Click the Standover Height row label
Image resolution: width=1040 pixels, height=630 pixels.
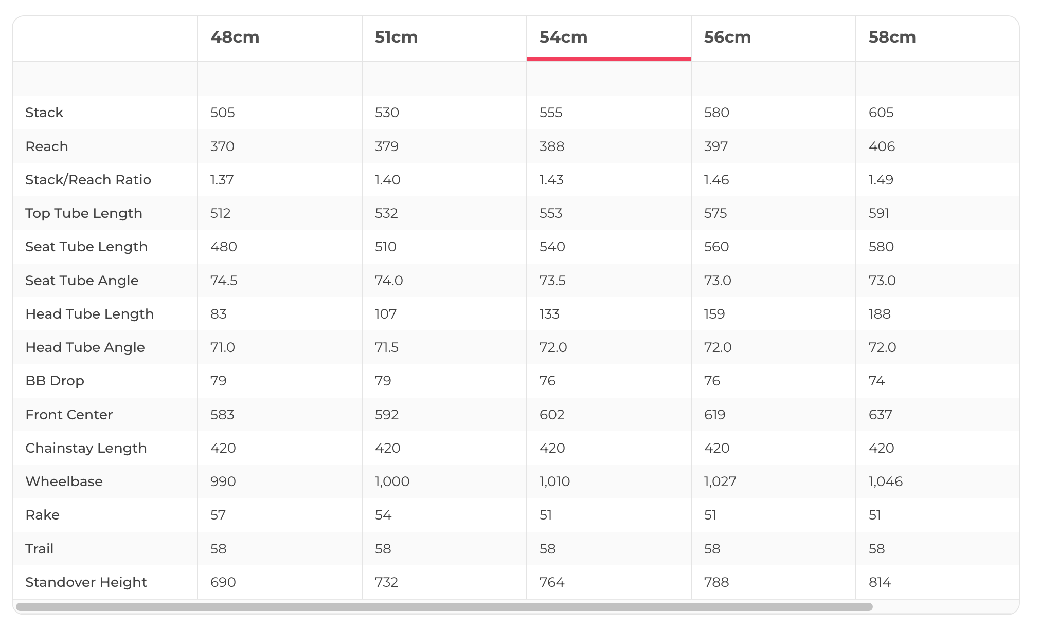(x=86, y=582)
